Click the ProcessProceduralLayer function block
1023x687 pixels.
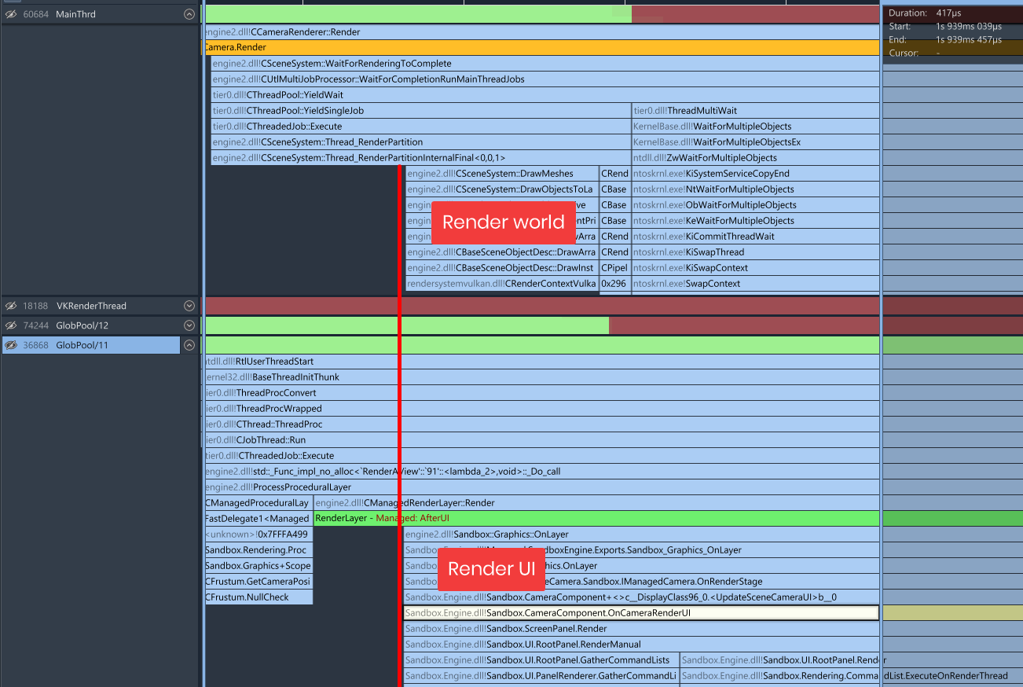[541, 487]
